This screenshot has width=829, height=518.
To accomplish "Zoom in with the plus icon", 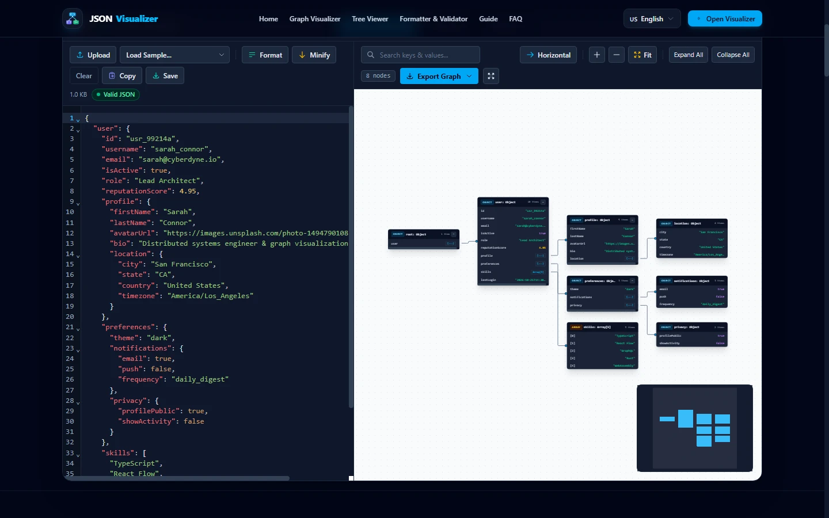I will click(597, 55).
